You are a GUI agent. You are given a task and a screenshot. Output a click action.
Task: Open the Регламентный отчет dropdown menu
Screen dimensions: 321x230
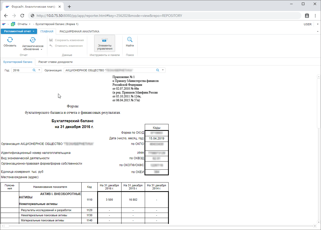tap(19, 31)
